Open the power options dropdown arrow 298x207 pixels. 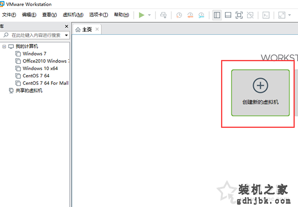click(149, 15)
